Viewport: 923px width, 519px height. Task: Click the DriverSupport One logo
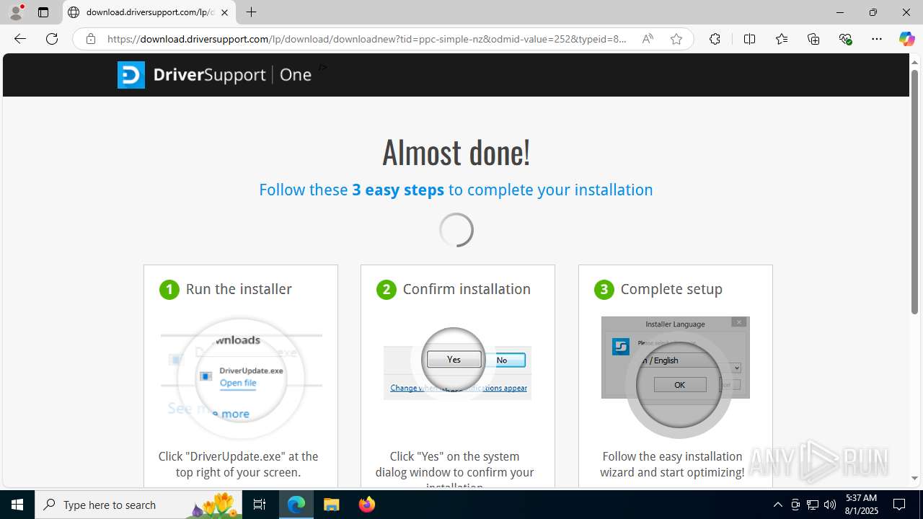tap(214, 75)
